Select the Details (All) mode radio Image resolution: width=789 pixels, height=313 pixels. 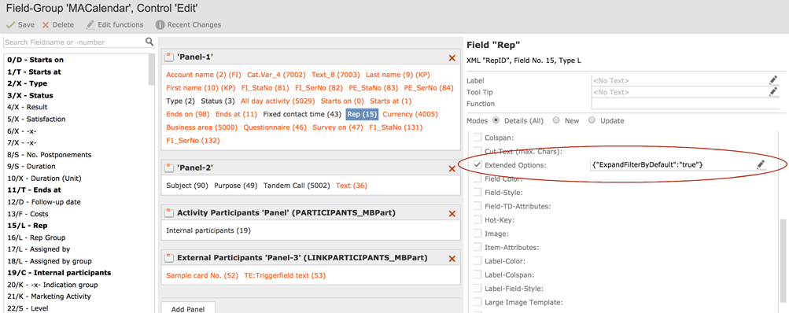pos(496,120)
